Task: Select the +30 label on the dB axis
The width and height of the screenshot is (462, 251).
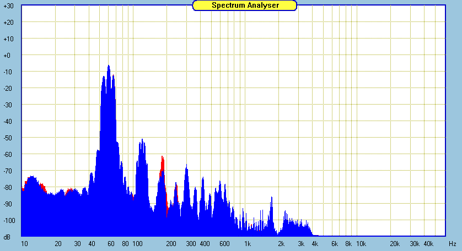Action: pyautogui.click(x=9, y=6)
